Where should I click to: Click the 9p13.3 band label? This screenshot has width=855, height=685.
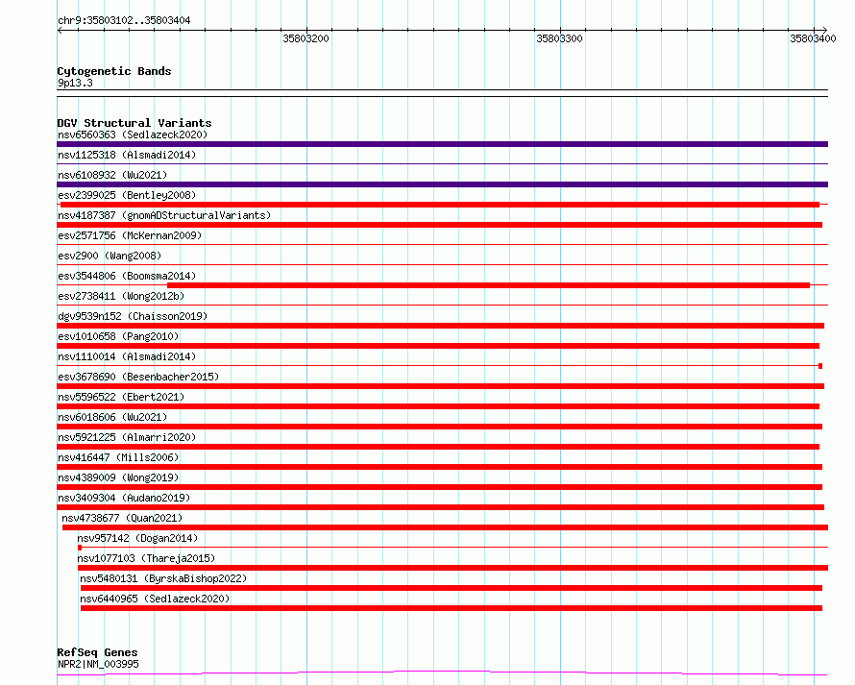(75, 83)
